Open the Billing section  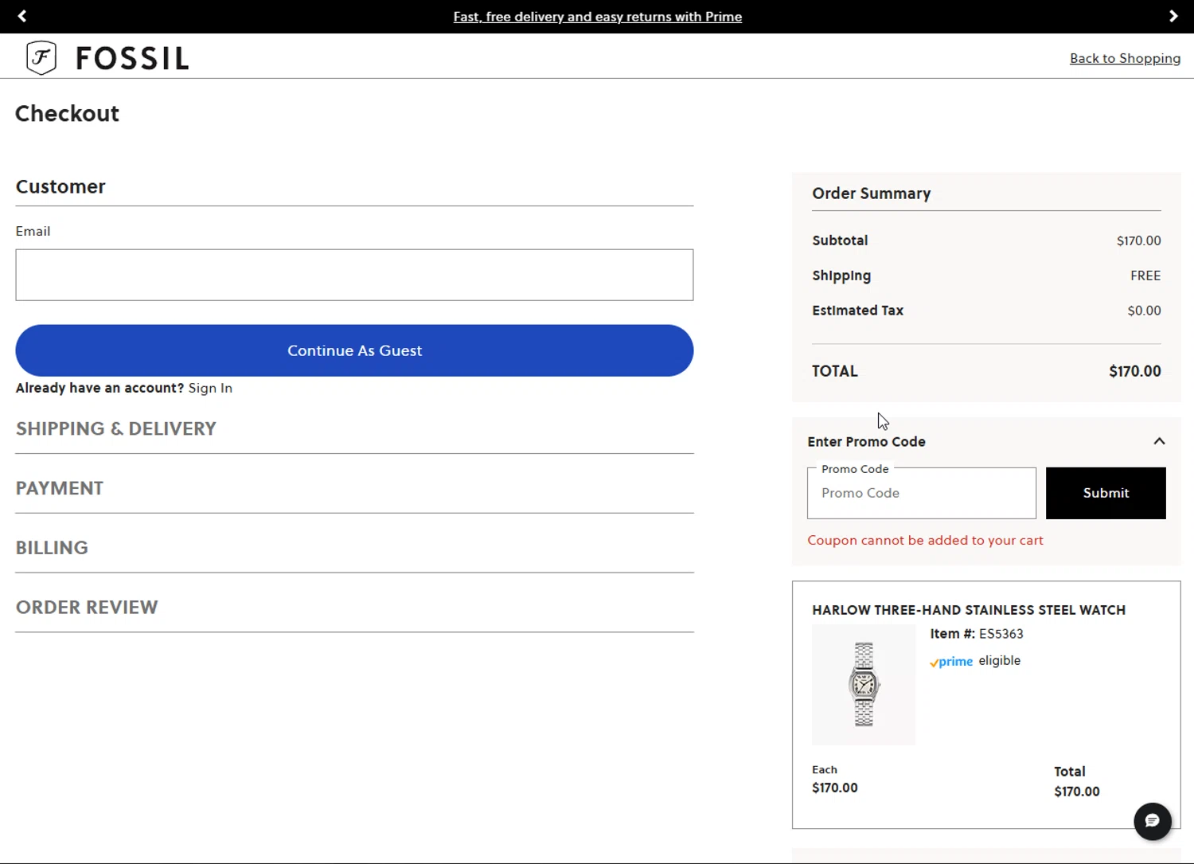click(x=52, y=548)
